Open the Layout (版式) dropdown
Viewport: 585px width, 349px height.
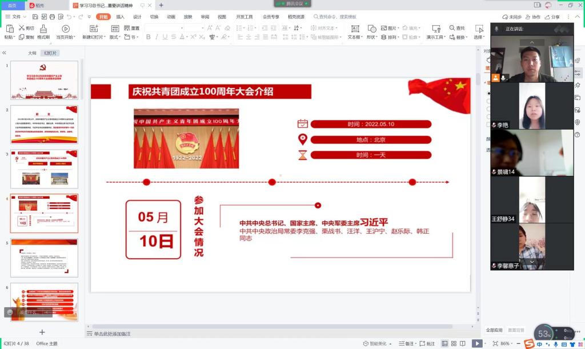[x=114, y=37]
